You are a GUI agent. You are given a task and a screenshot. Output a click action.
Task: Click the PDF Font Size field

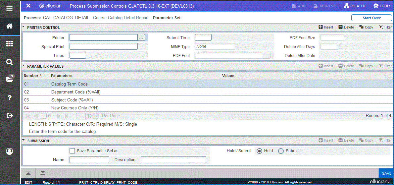[x=332, y=37]
